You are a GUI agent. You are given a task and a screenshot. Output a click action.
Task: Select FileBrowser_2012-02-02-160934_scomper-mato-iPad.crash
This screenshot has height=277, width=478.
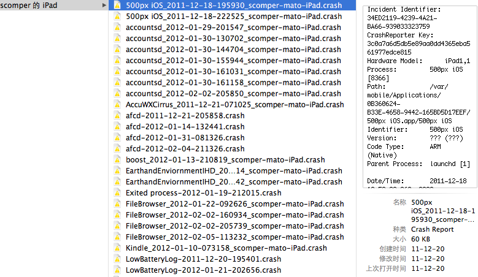pyautogui.click(x=235, y=215)
